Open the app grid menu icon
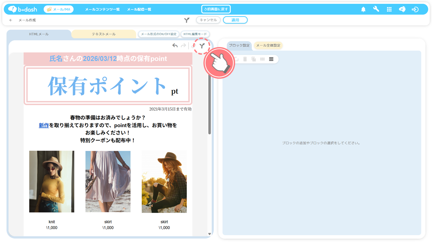 389,9
